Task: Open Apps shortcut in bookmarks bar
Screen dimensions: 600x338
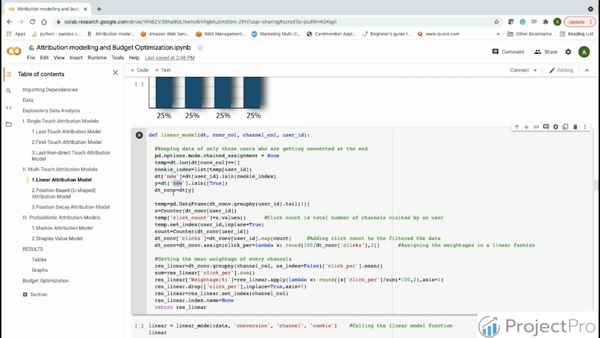Action: (16, 34)
